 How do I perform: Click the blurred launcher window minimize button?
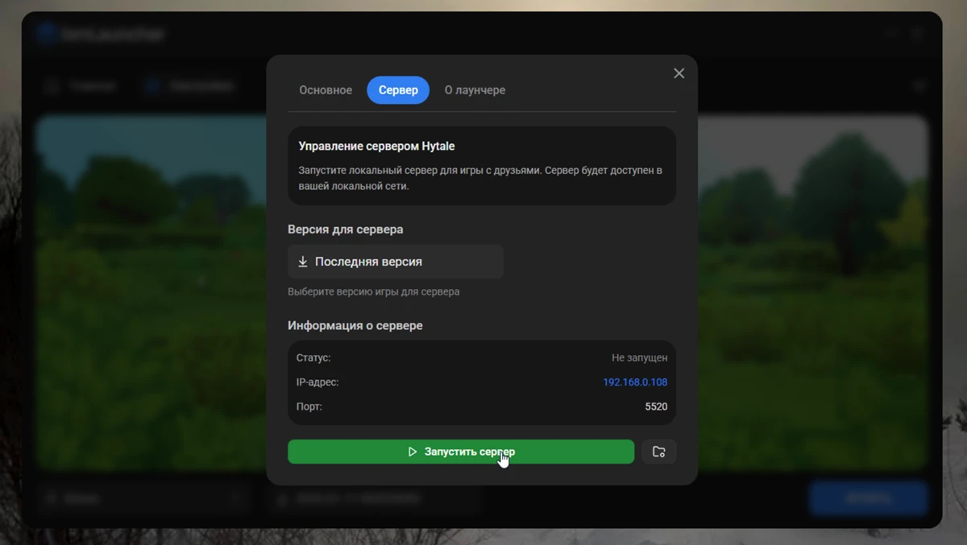coord(891,34)
